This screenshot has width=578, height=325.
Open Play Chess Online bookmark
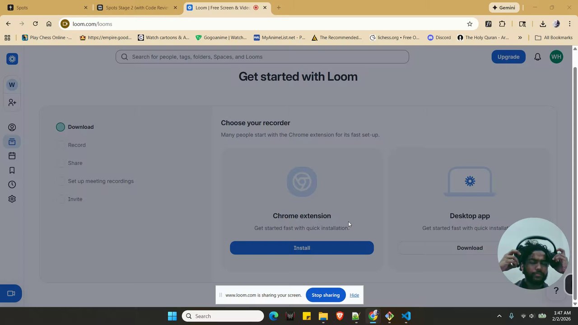point(47,37)
